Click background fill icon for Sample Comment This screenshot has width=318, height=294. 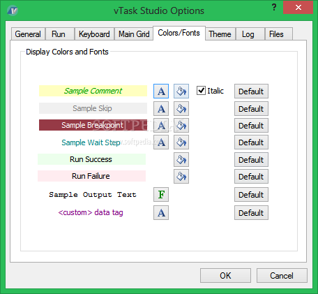pos(181,91)
